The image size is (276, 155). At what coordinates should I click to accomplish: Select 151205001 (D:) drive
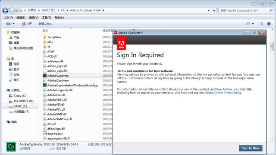pyautogui.click(x=23, y=101)
